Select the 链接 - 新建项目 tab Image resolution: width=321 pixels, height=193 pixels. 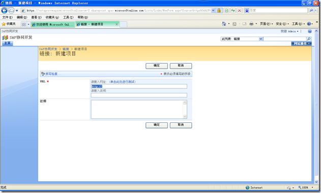click(95, 24)
